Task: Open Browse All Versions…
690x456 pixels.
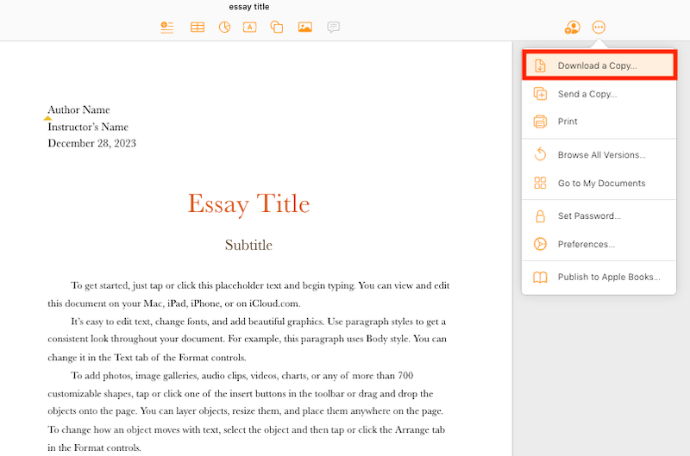Action: (601, 155)
